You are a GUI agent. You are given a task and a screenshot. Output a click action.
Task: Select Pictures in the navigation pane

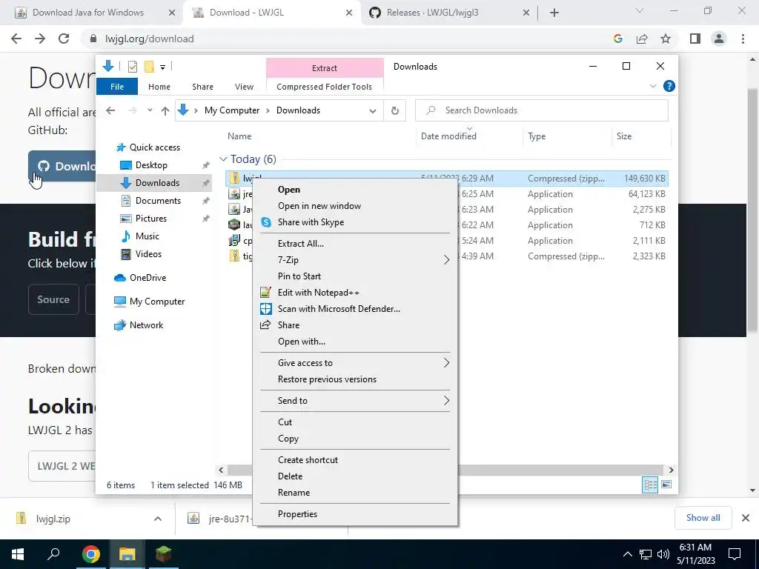coord(151,219)
